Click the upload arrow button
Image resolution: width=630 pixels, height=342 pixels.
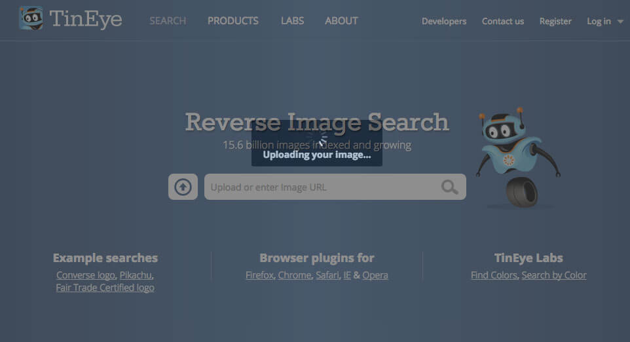pyautogui.click(x=183, y=187)
